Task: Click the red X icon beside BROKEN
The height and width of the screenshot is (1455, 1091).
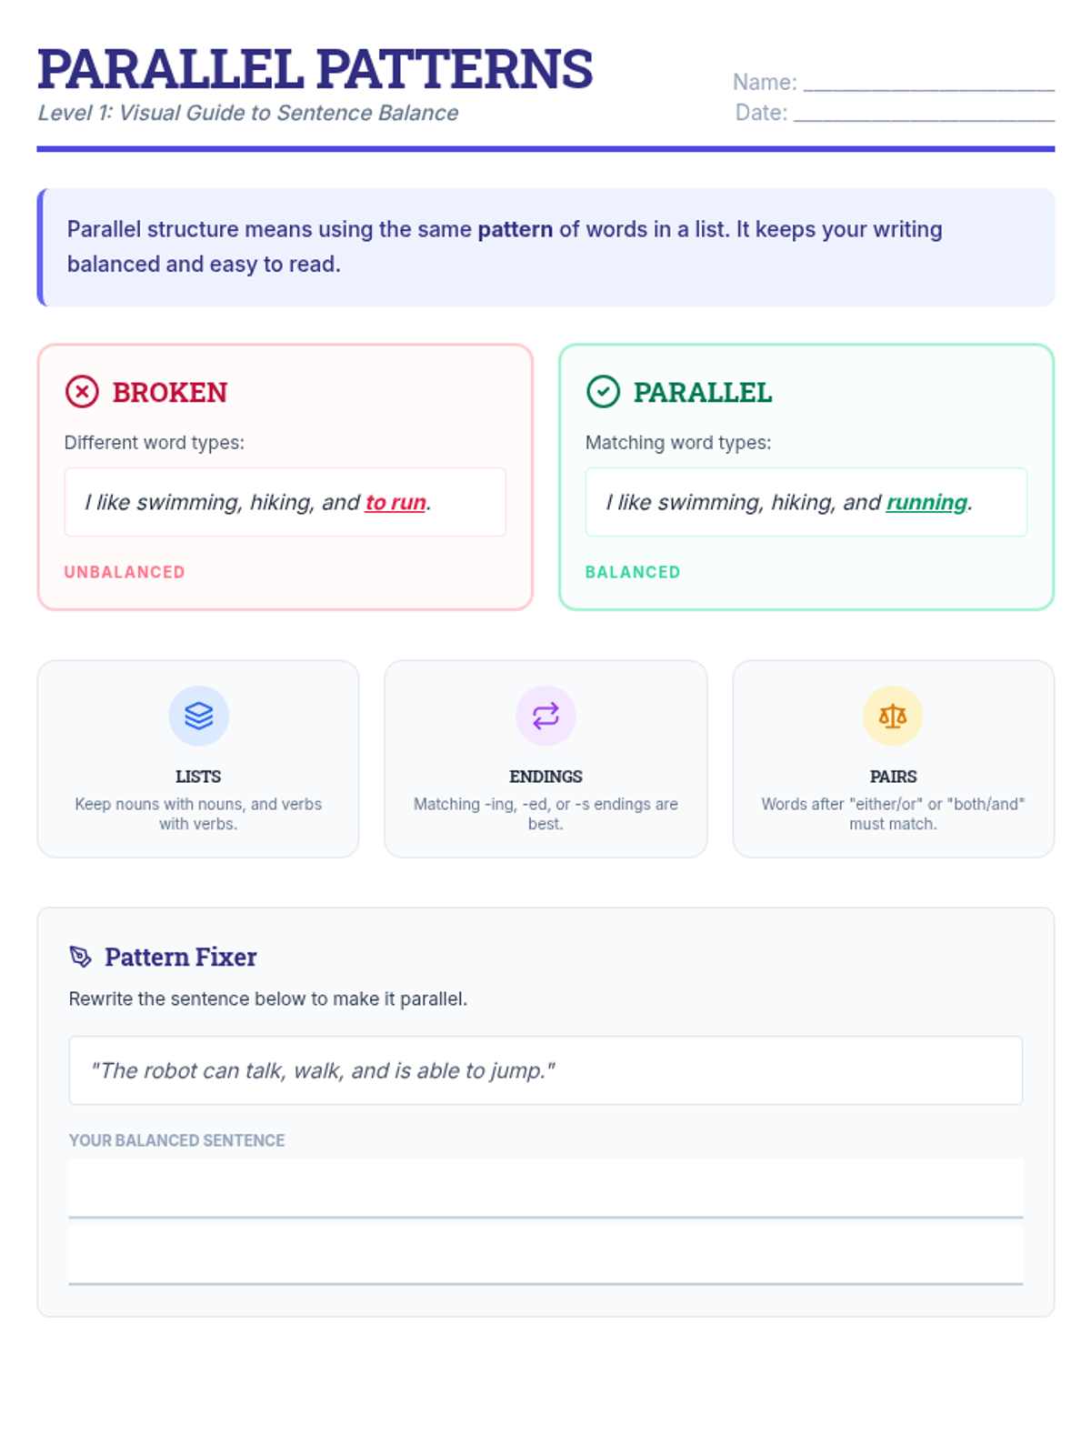Action: click(82, 392)
